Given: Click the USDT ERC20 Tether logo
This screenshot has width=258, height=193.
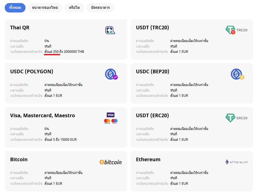Looking at the screenshot, I should pyautogui.click(x=236, y=118).
